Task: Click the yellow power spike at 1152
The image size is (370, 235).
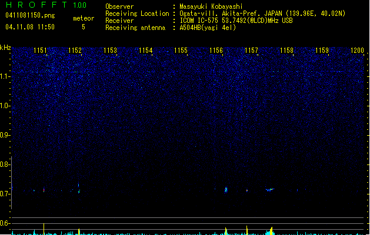Action: (79, 231)
